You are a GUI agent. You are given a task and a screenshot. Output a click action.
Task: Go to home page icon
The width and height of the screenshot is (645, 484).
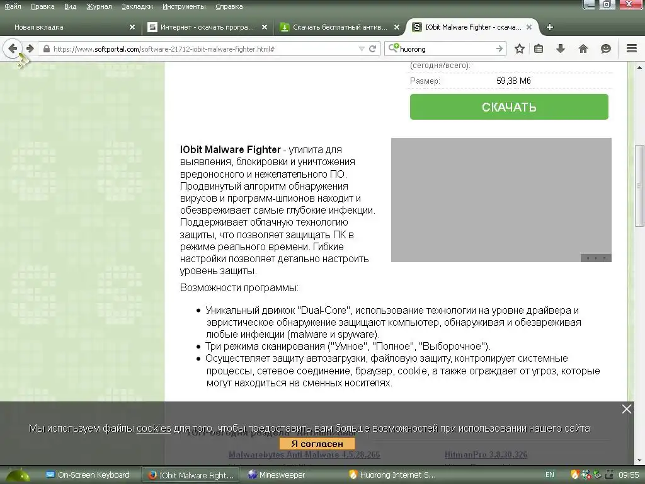583,49
